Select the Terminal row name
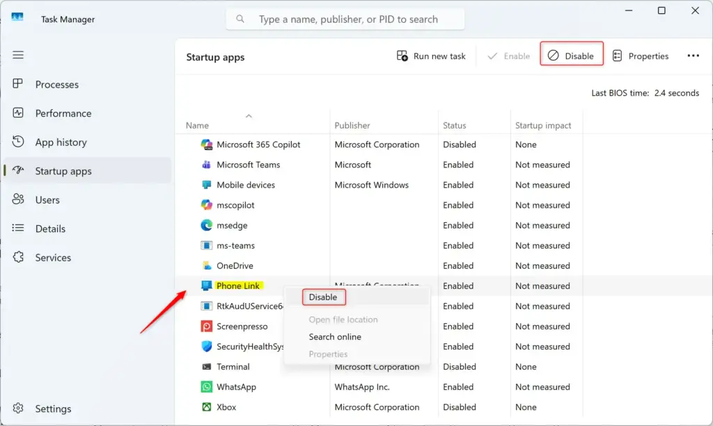 tap(233, 366)
